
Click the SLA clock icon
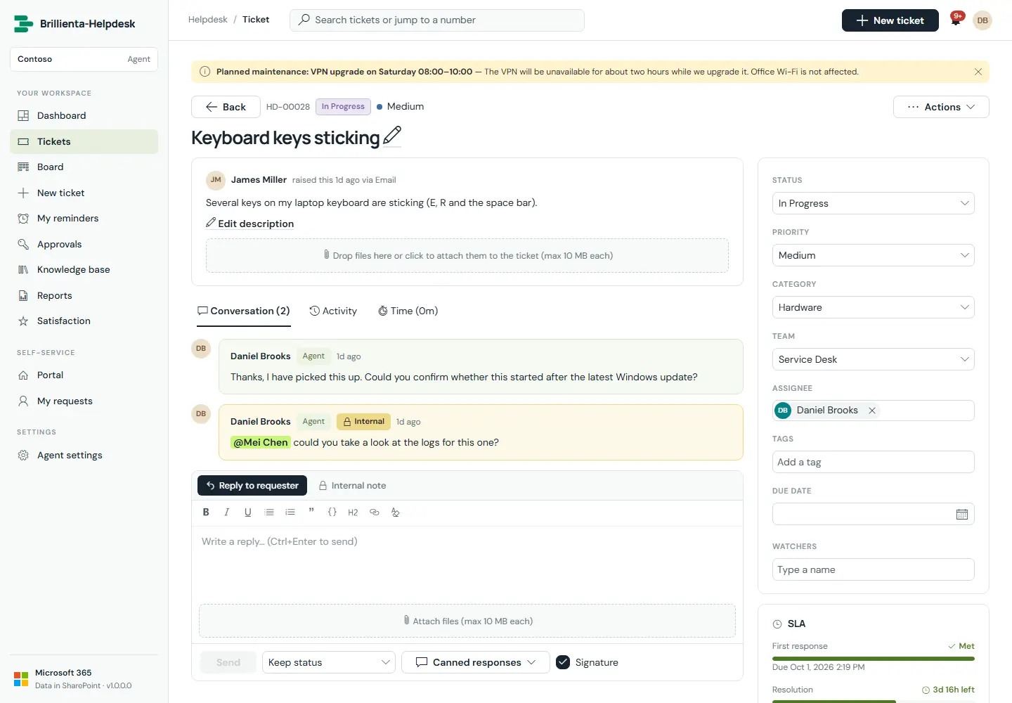click(777, 624)
